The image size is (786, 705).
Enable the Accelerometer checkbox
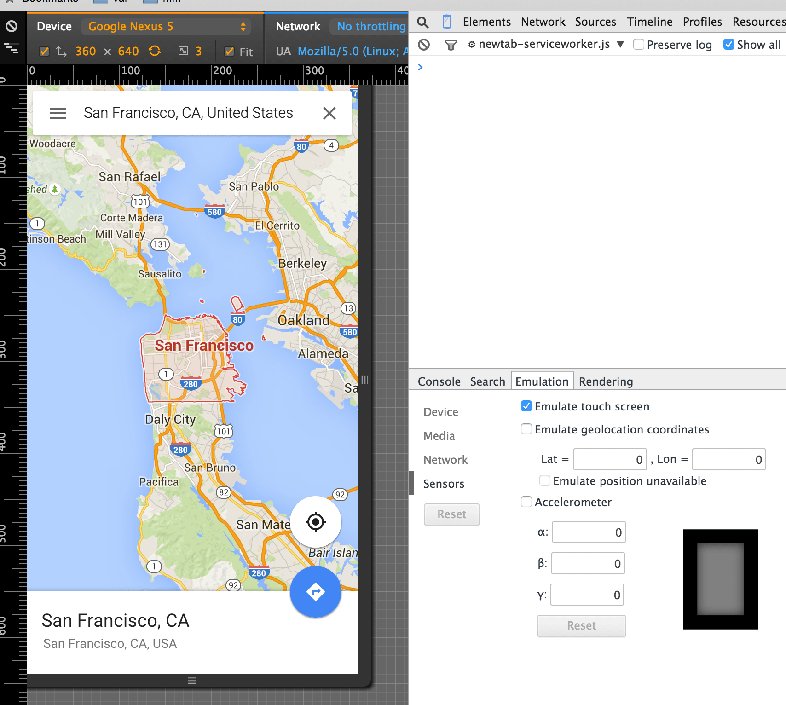(526, 502)
